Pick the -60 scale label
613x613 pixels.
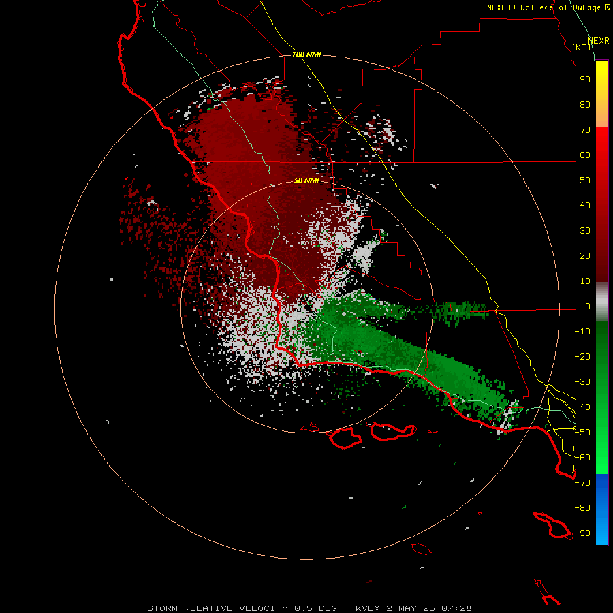tap(582, 458)
